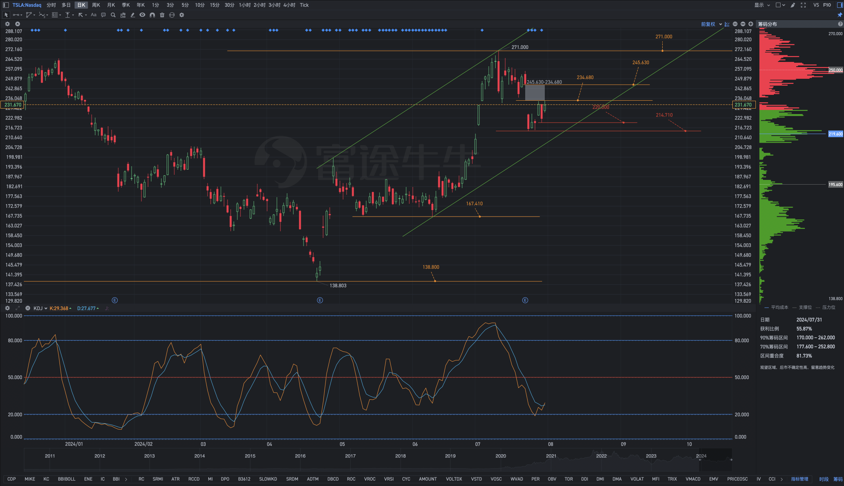The width and height of the screenshot is (844, 486).
Task: Switch to 分时 intraday view
Action: click(51, 5)
